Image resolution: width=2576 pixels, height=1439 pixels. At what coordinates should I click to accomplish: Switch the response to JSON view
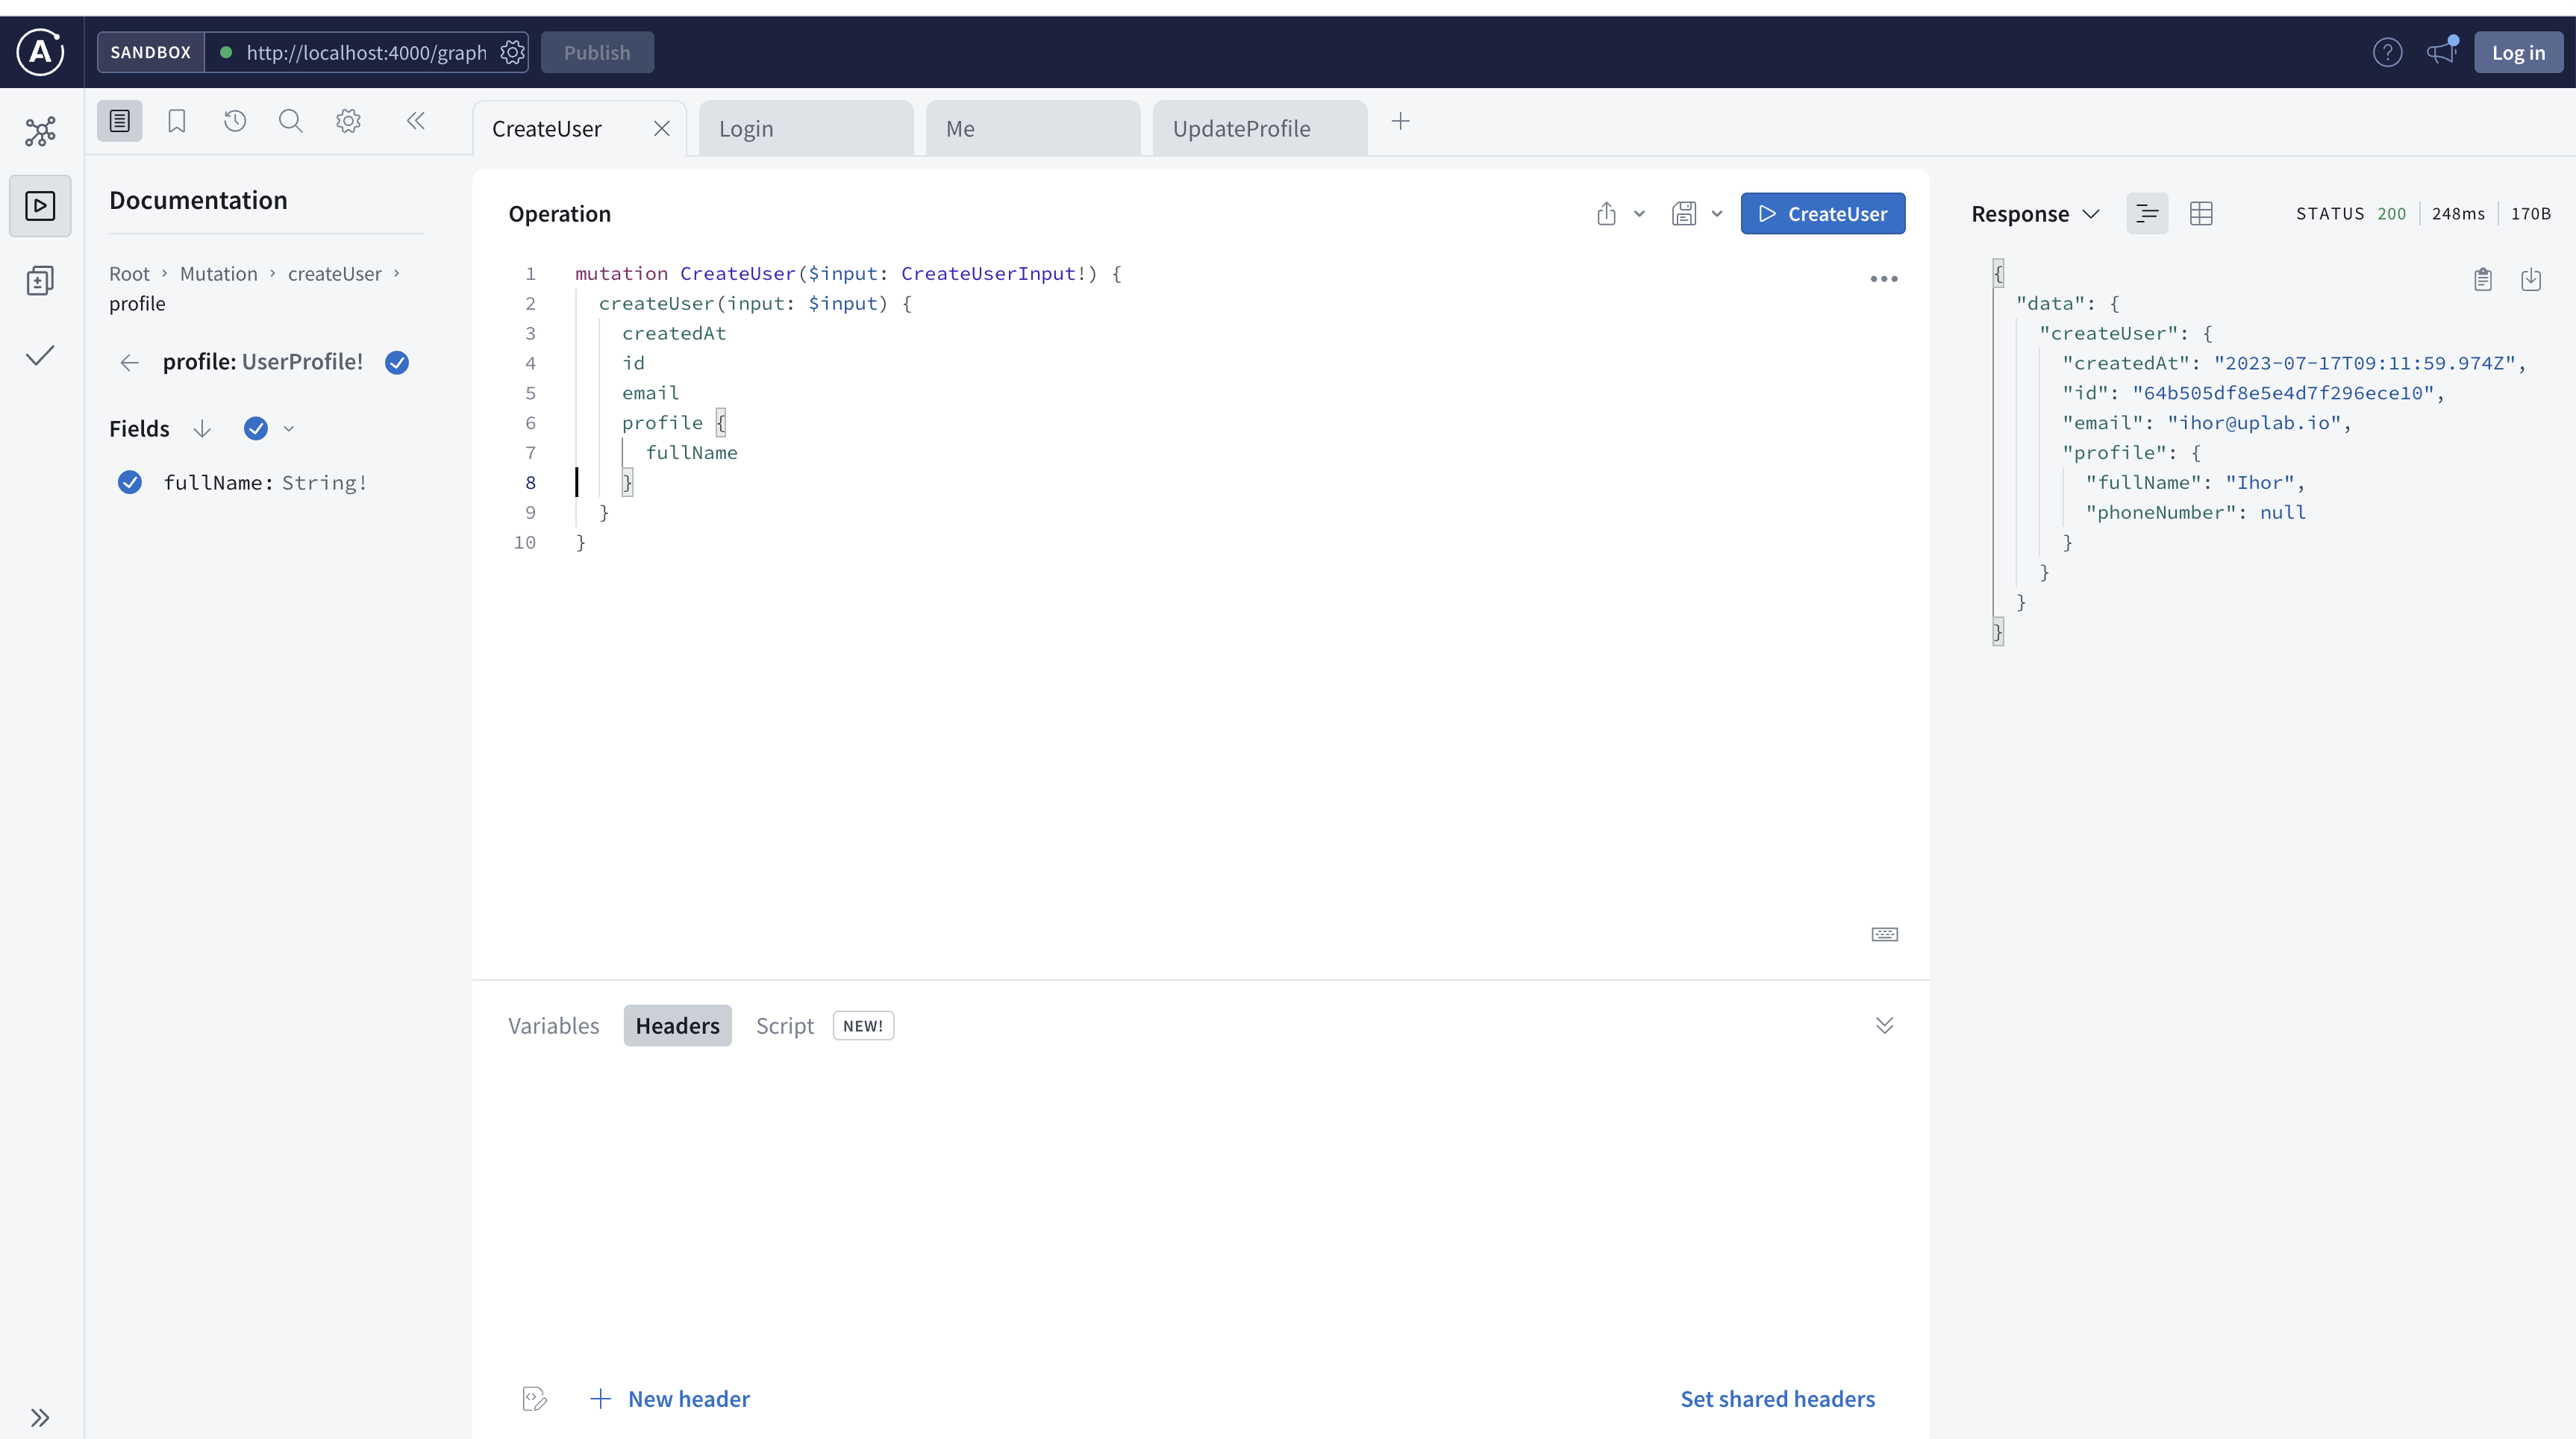coord(2147,213)
